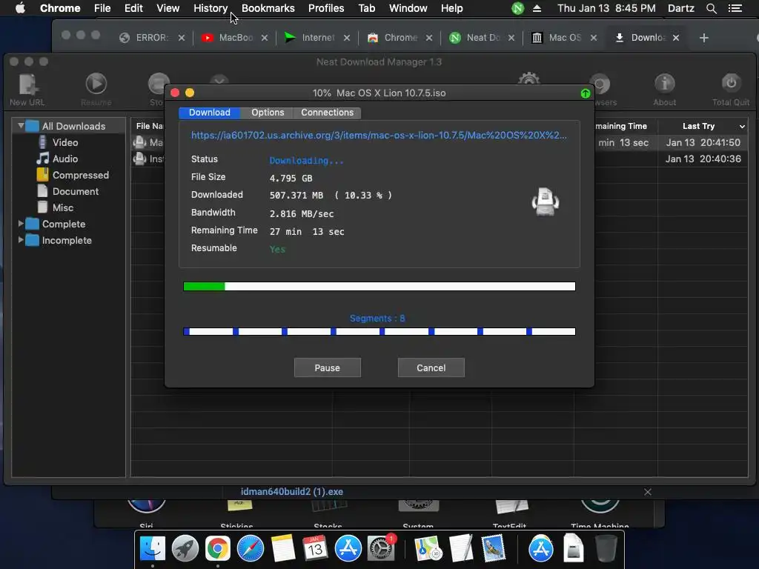Click the Dartz user name in menu bar
Screen dimensions: 759x569
(680, 8)
